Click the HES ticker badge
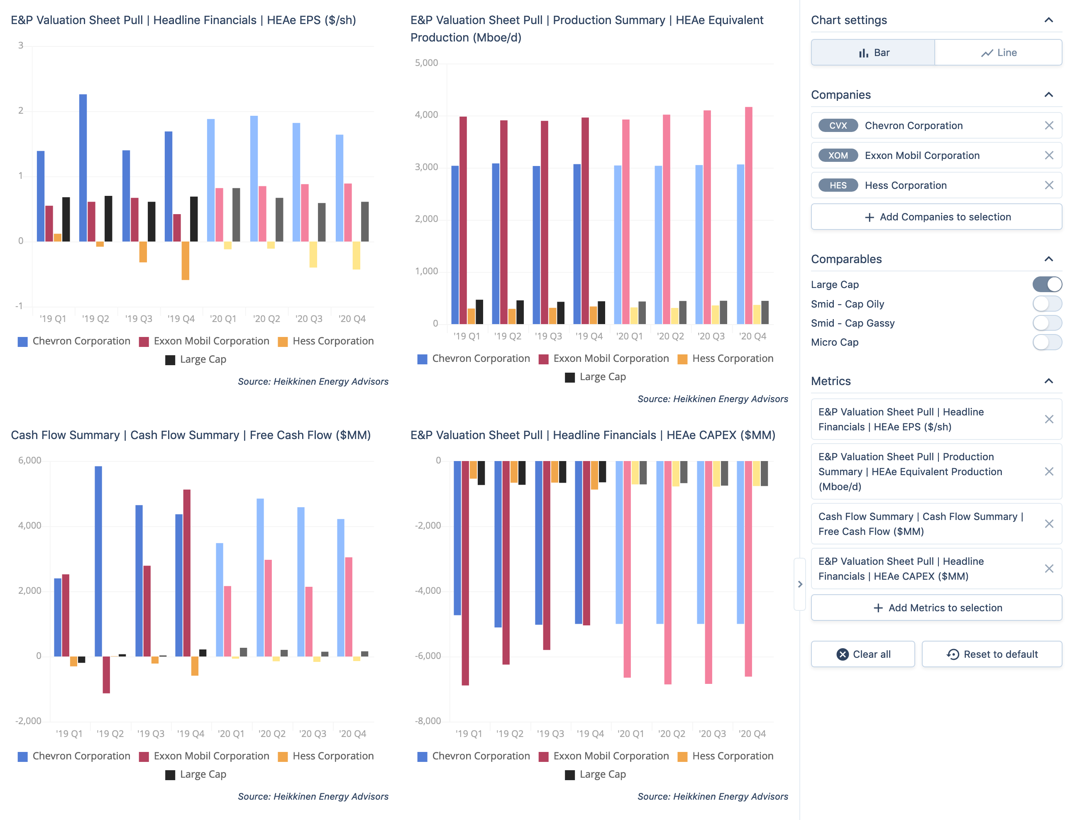The image size is (1070, 820). tap(838, 185)
